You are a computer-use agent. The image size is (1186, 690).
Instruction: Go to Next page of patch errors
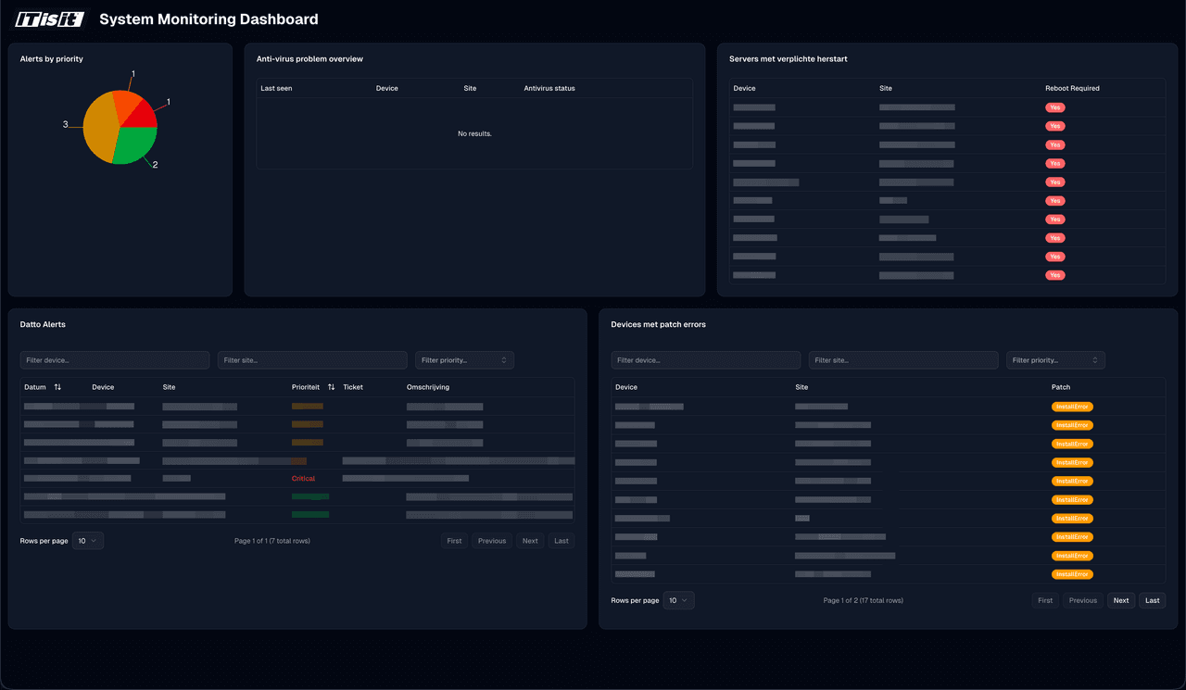1120,600
